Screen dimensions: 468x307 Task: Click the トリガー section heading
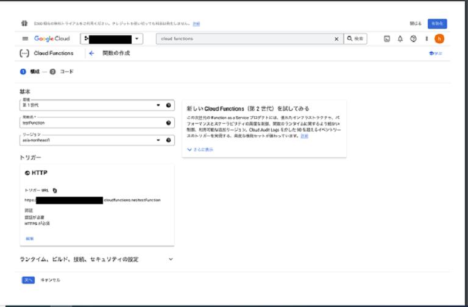(30, 157)
